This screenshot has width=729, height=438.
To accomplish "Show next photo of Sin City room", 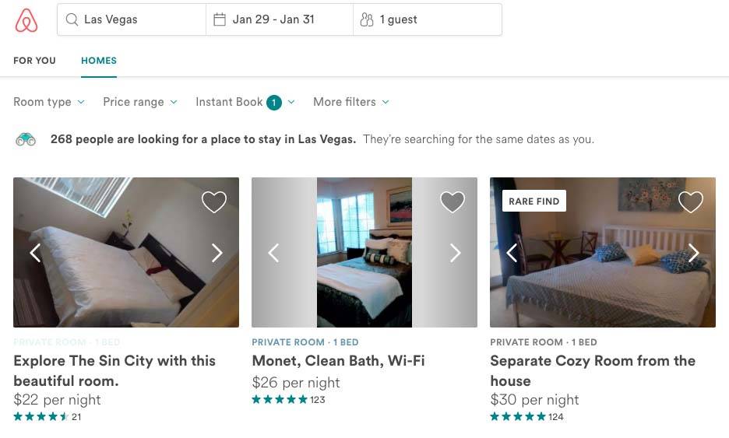I will tap(217, 253).
